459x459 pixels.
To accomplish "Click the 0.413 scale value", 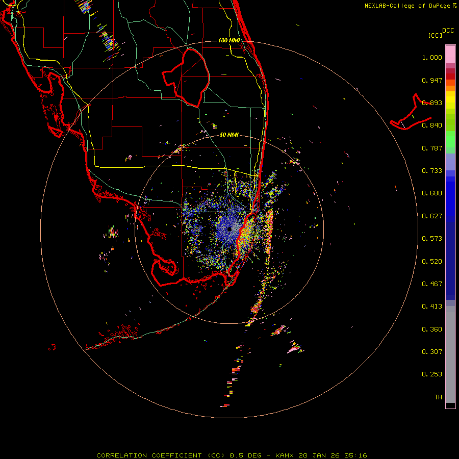I will [432, 307].
